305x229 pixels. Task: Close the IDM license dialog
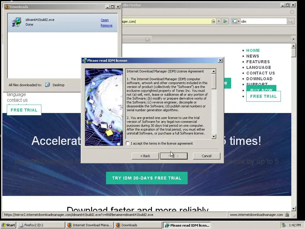220,61
